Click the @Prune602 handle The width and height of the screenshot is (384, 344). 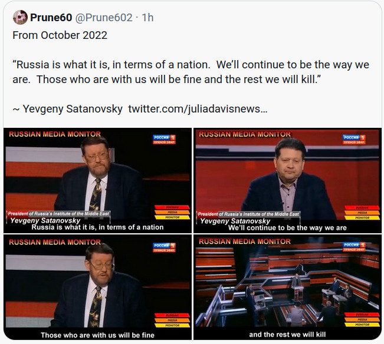tap(104, 18)
